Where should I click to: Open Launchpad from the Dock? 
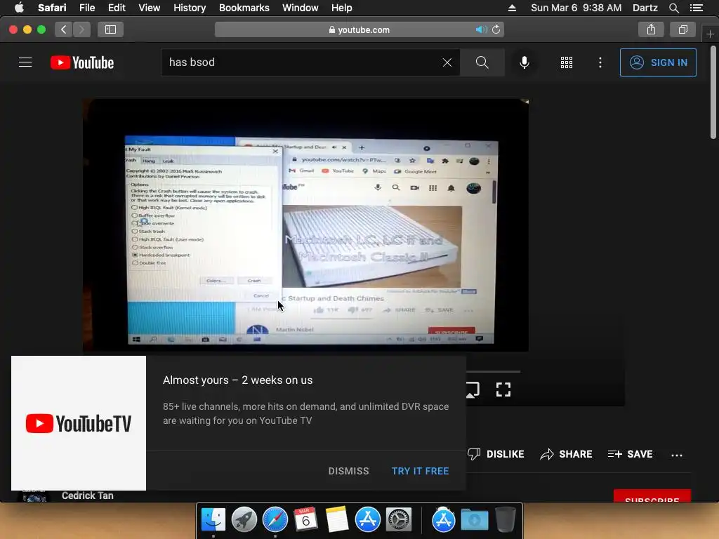click(244, 520)
